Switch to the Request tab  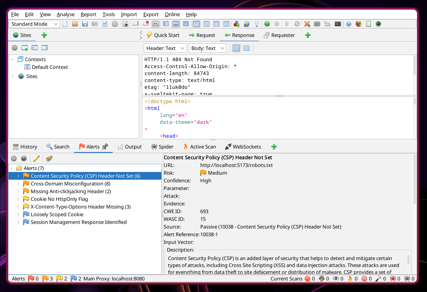[202, 35]
